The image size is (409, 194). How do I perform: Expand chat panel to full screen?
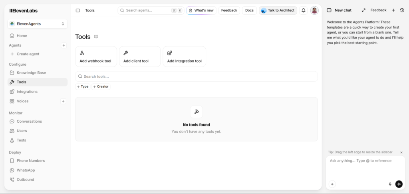[363, 10]
